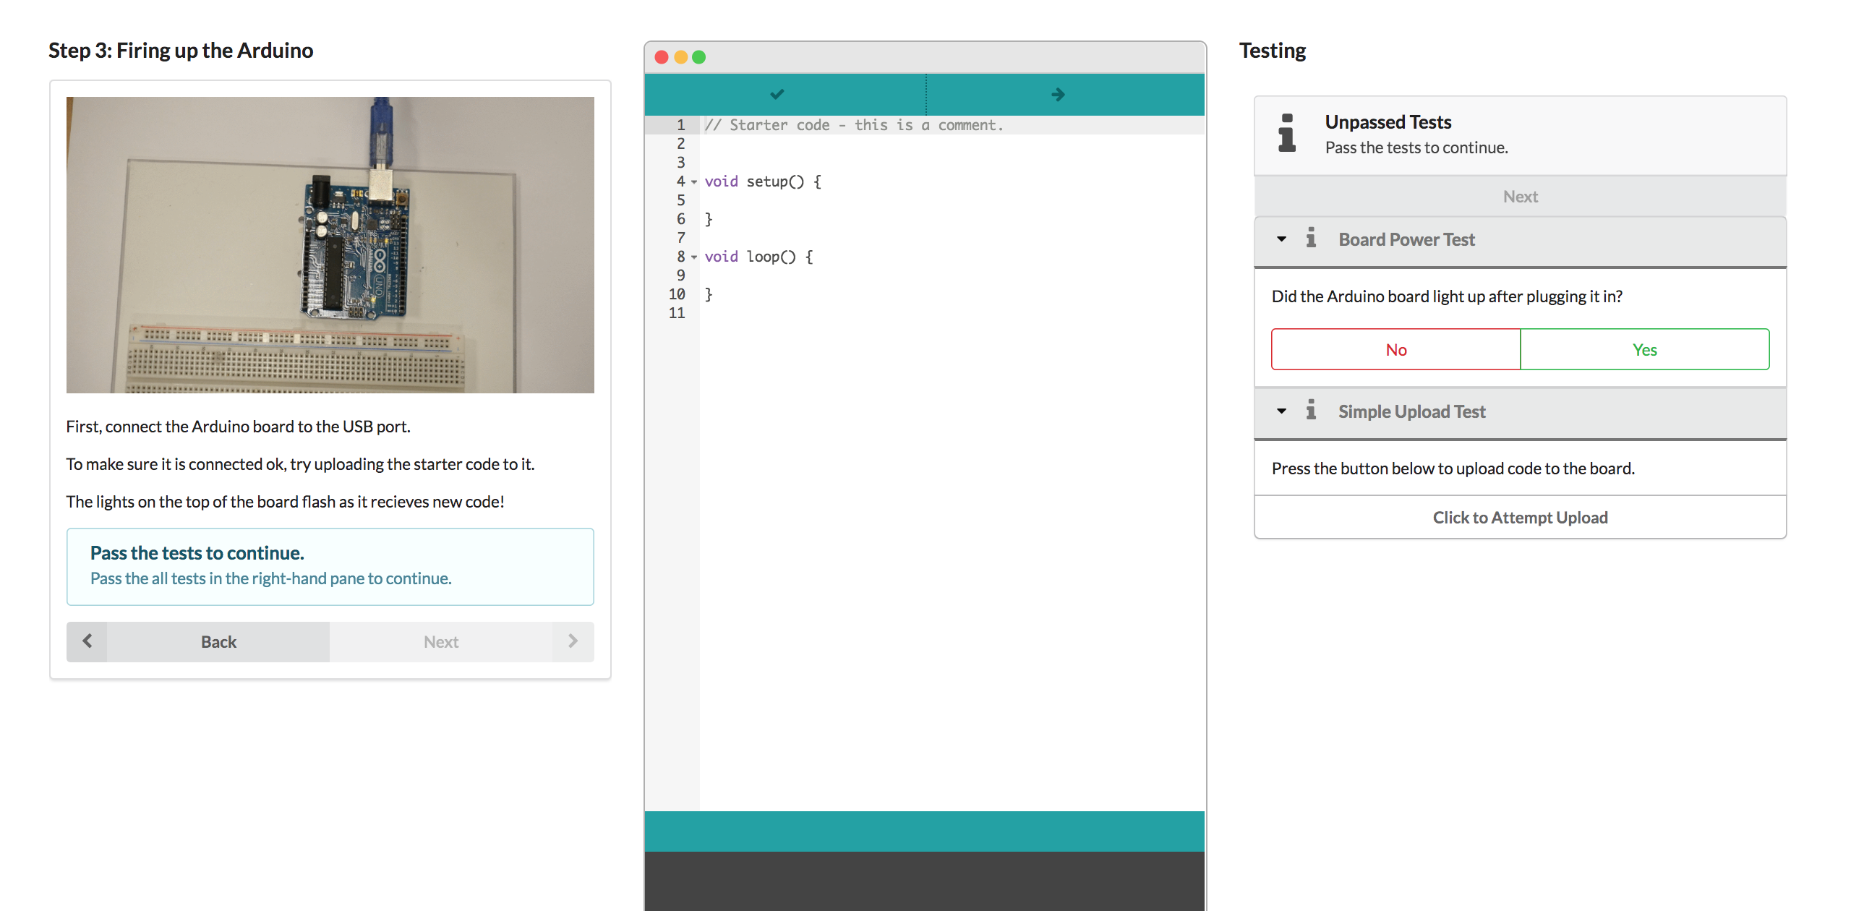Click line number 1 in the editor gutter
Viewport: 1851px width, 911px height.
pyautogui.click(x=680, y=125)
